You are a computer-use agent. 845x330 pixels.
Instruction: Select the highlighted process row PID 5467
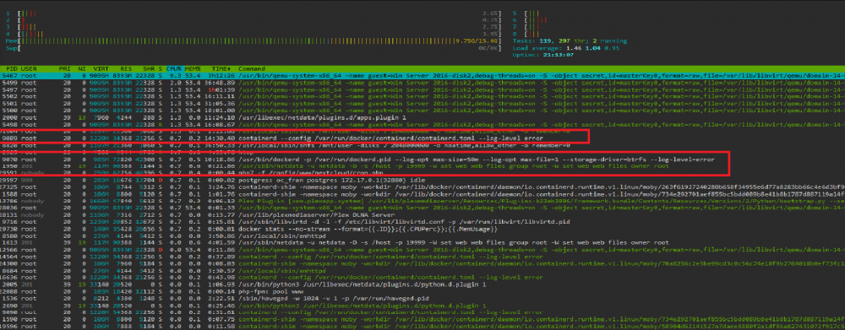(422, 76)
